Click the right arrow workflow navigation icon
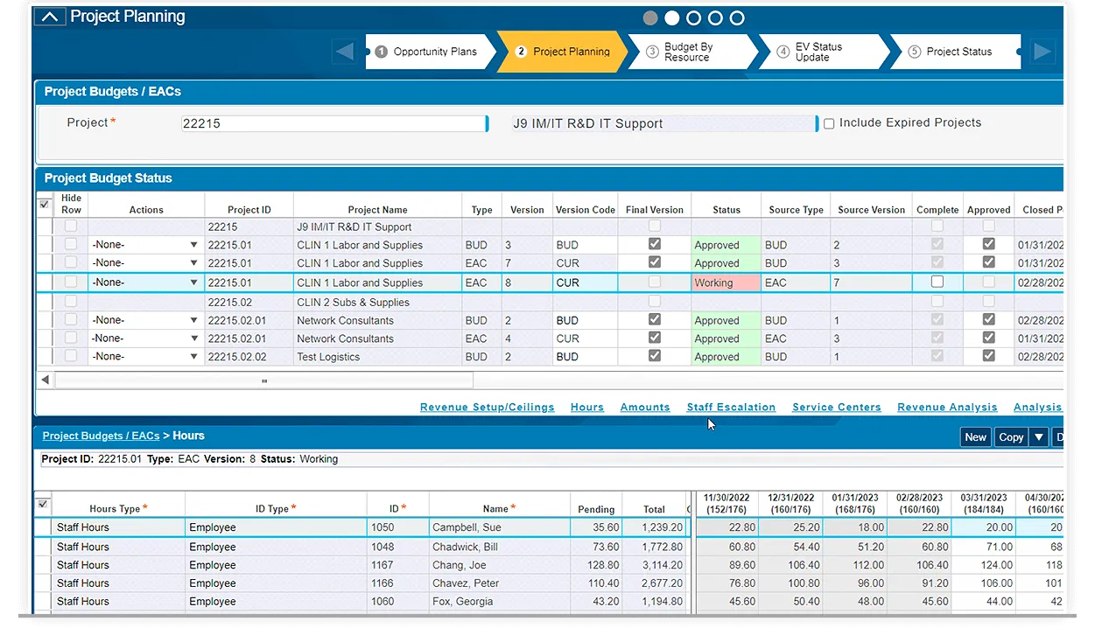The width and height of the screenshot is (1095, 635). 1042,52
